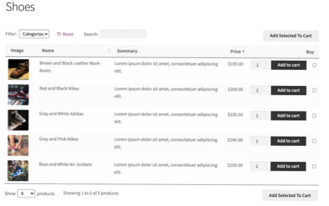Click quantity field for Gray and White Adidas
329x206 pixels.
(259, 115)
